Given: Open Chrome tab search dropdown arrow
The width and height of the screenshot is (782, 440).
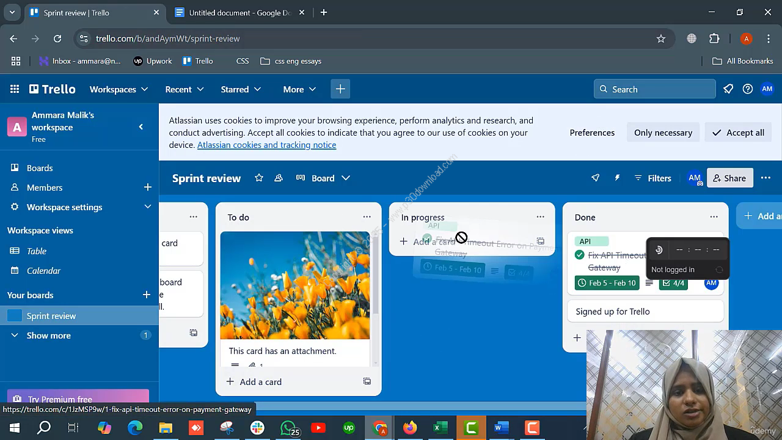Looking at the screenshot, I should [x=12, y=12].
